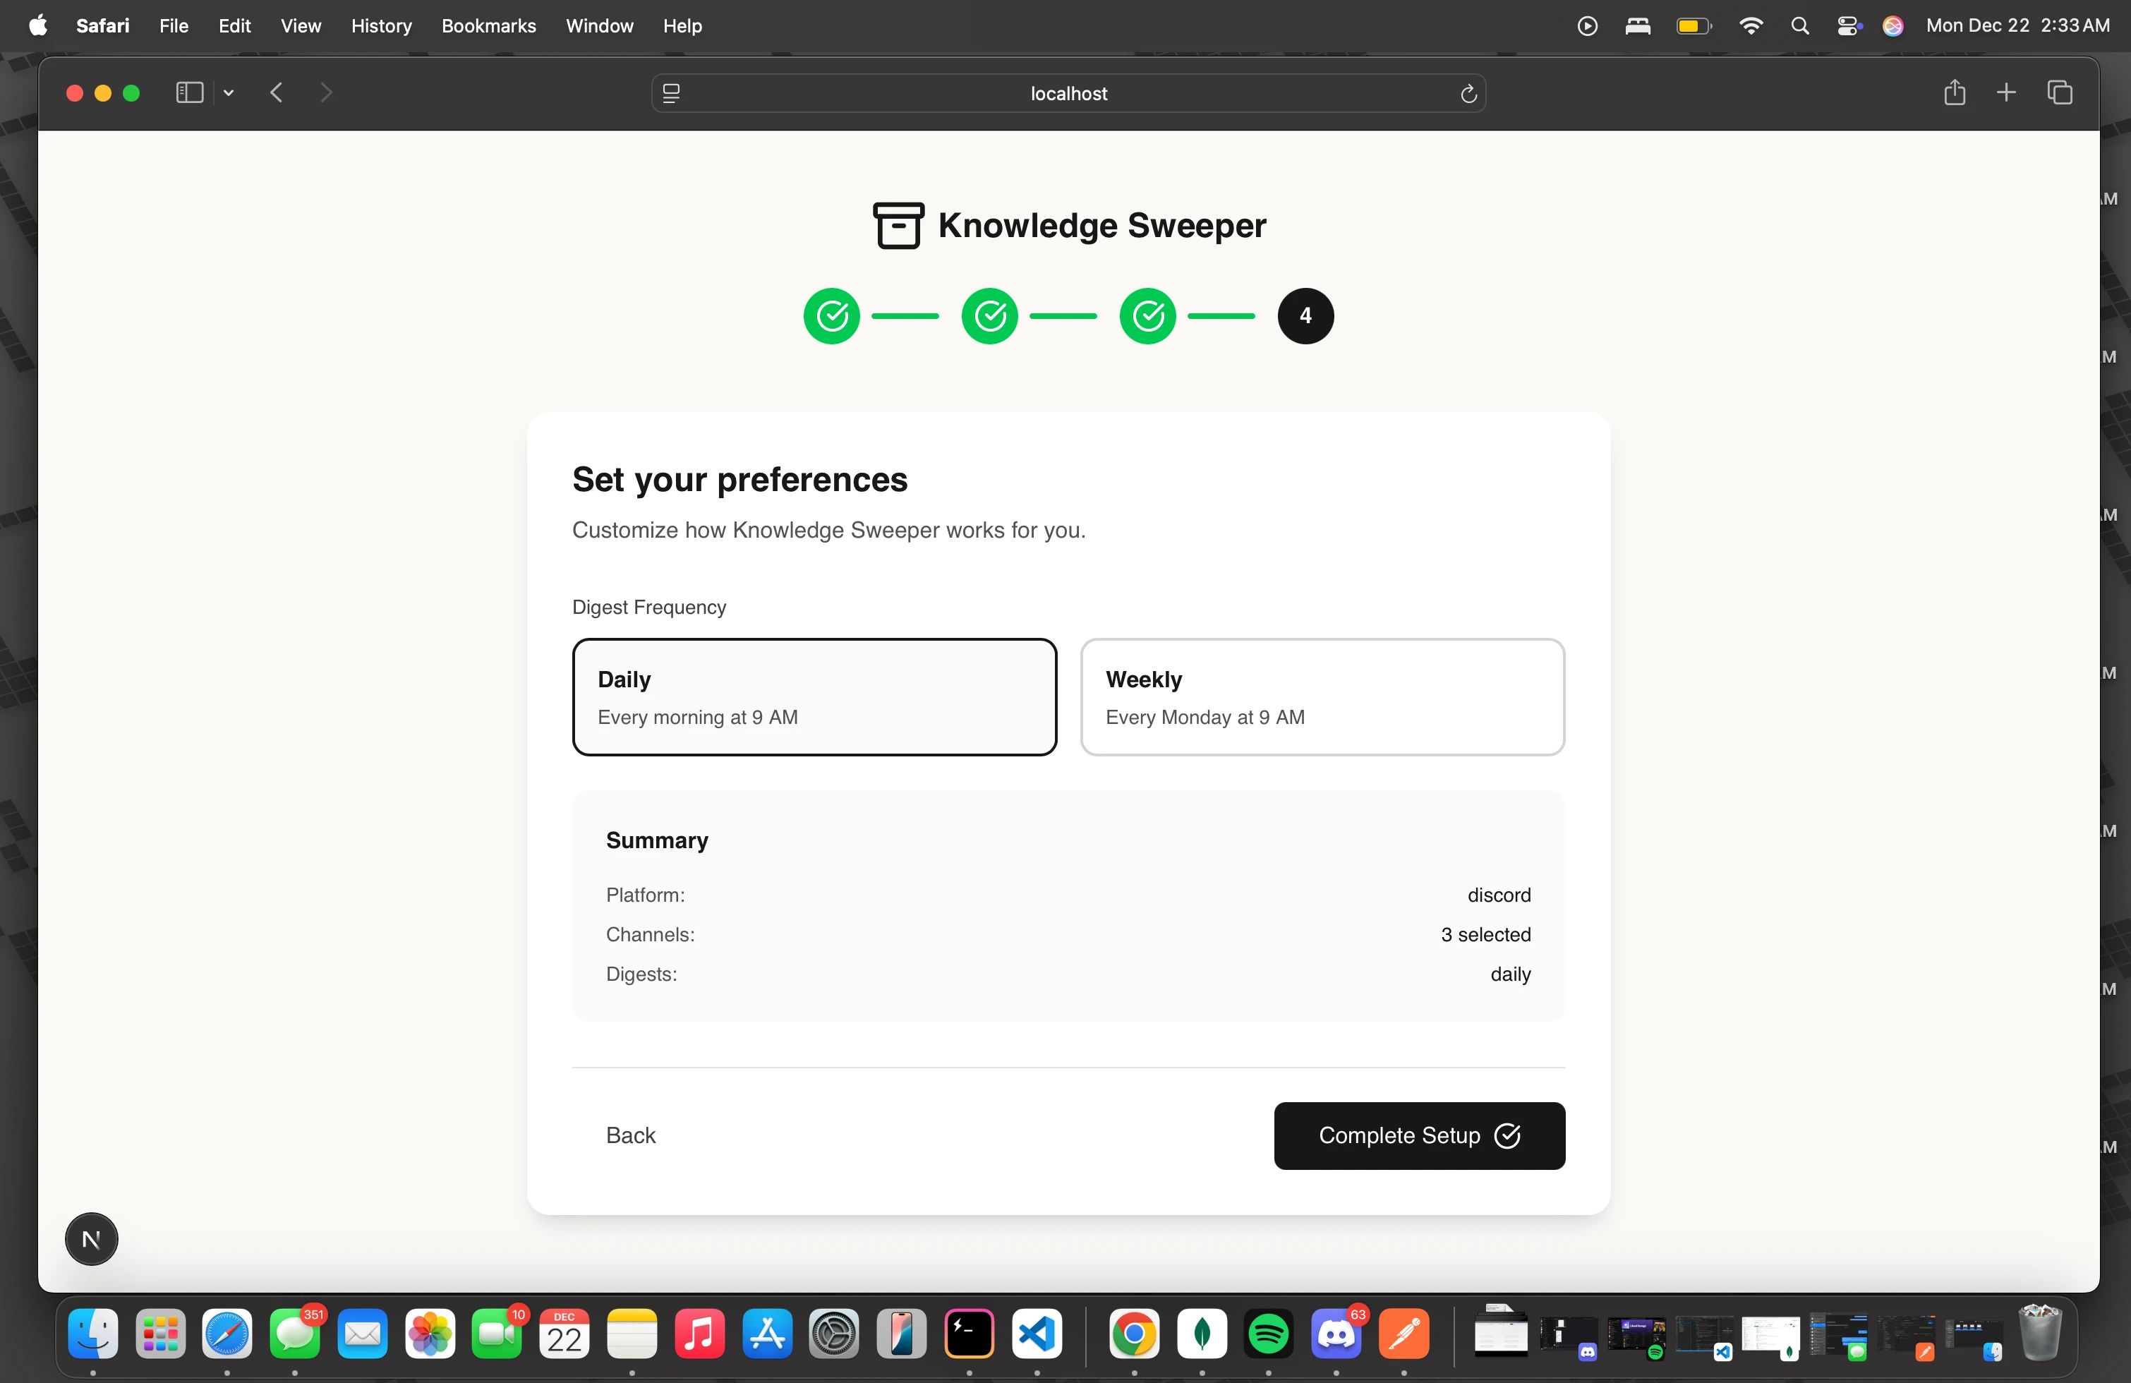This screenshot has width=2131, height=1383.
Task: Click the step 4 indicator circle
Action: point(1305,316)
